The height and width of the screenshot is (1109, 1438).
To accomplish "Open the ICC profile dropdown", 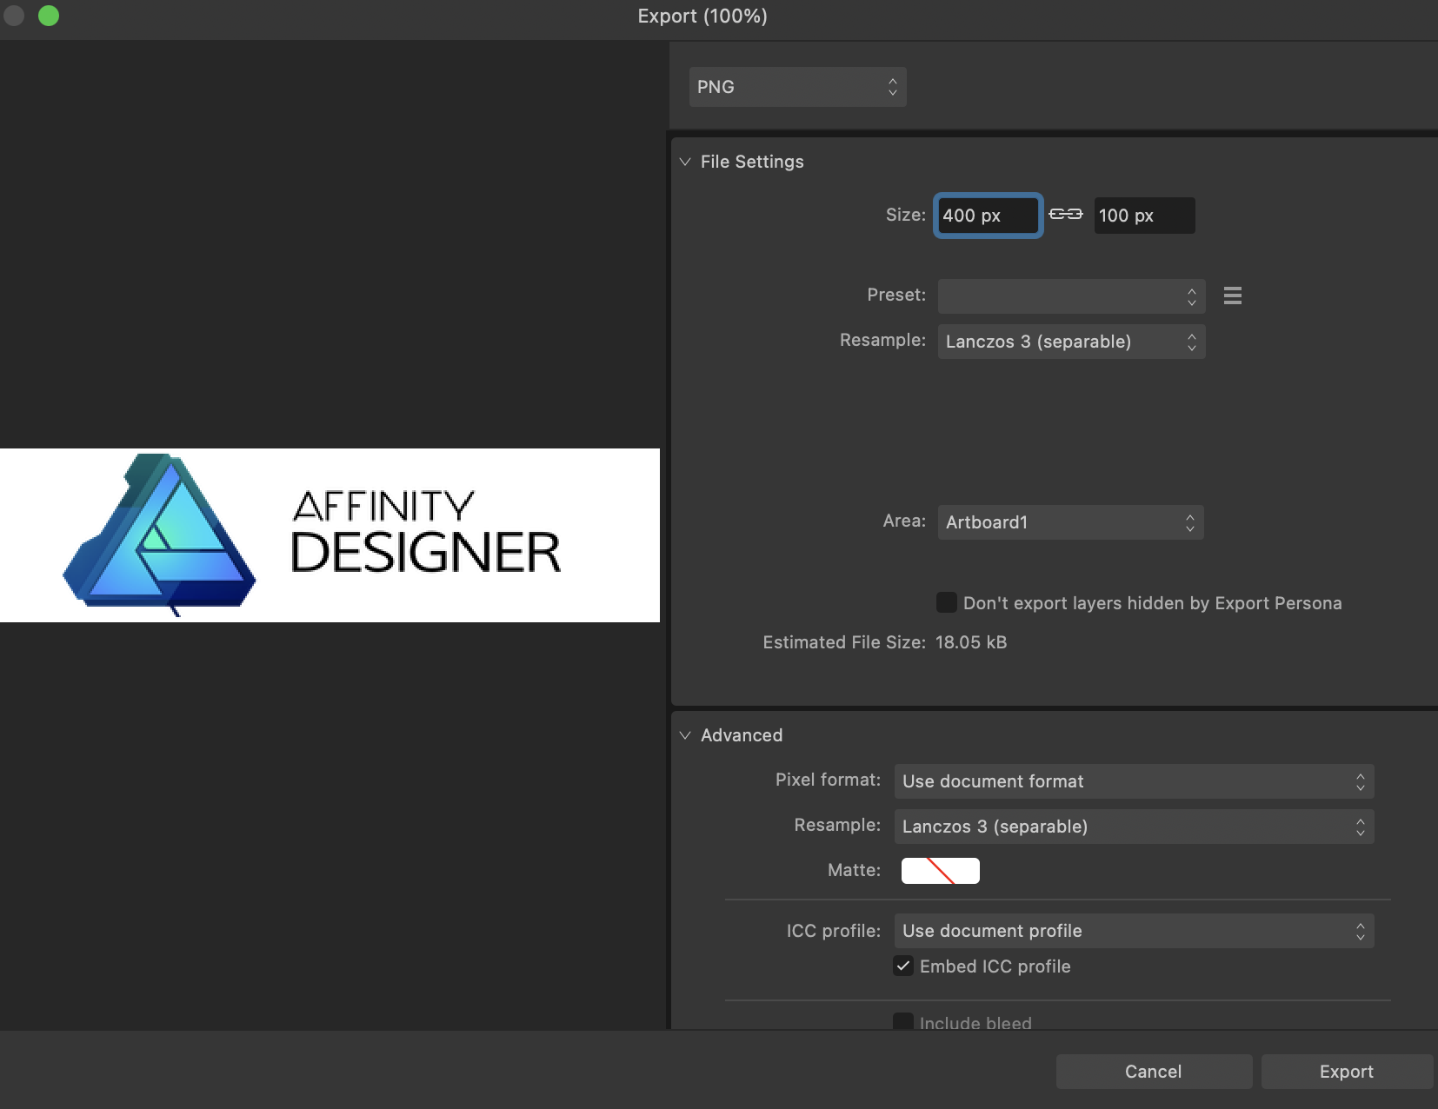I will (x=1134, y=931).
